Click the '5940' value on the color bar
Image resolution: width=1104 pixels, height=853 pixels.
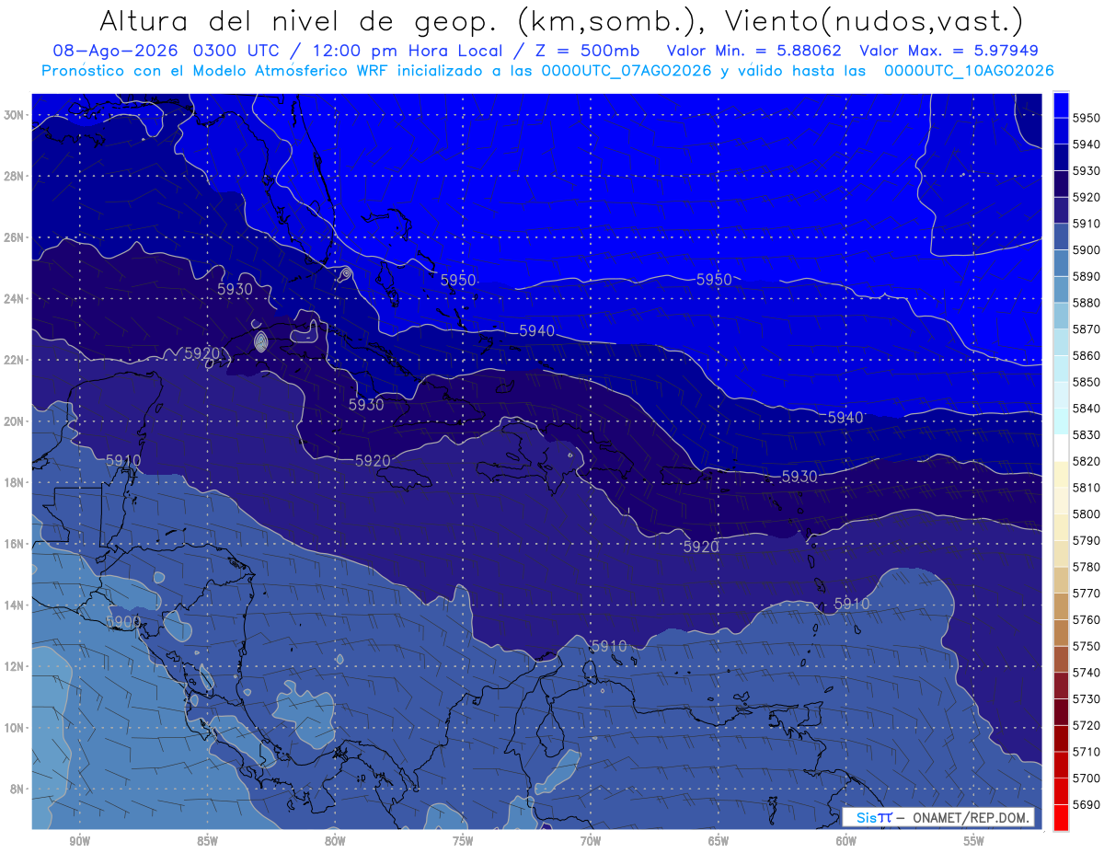1088,144
